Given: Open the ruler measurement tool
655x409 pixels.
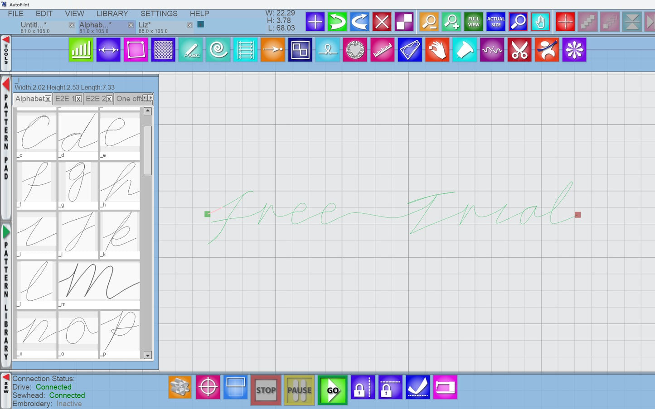Looking at the screenshot, I should tap(382, 50).
